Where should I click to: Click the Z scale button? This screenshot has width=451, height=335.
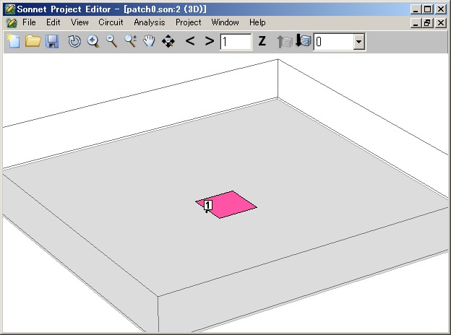click(262, 41)
